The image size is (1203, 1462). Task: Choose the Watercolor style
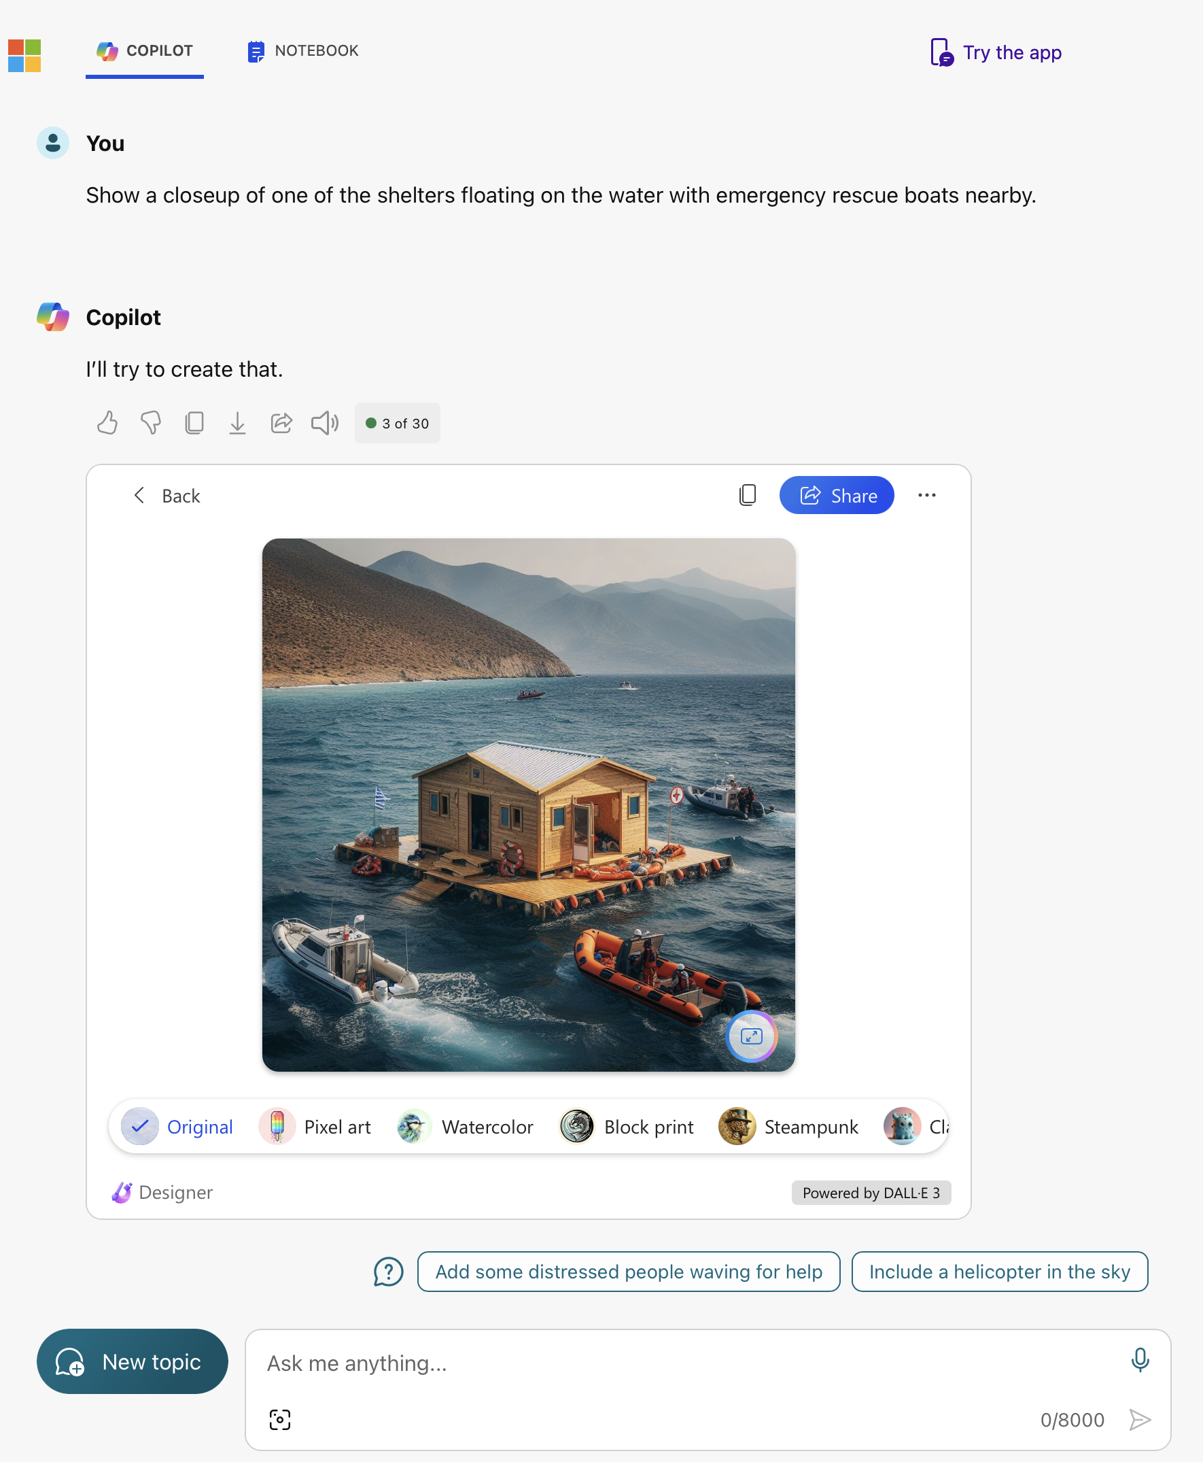pos(465,1127)
